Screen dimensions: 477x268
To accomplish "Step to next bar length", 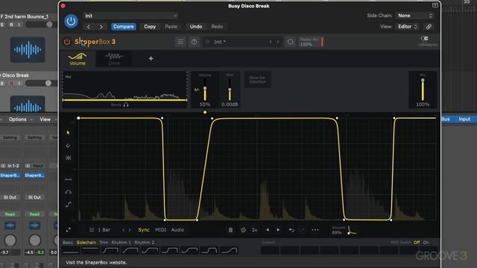I will [130, 230].
